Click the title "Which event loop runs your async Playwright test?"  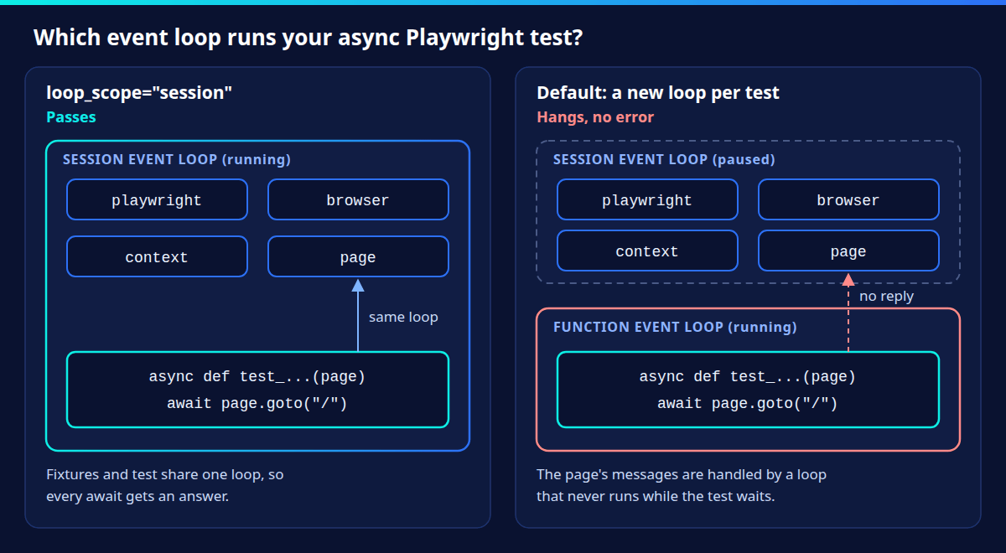pyautogui.click(x=308, y=38)
